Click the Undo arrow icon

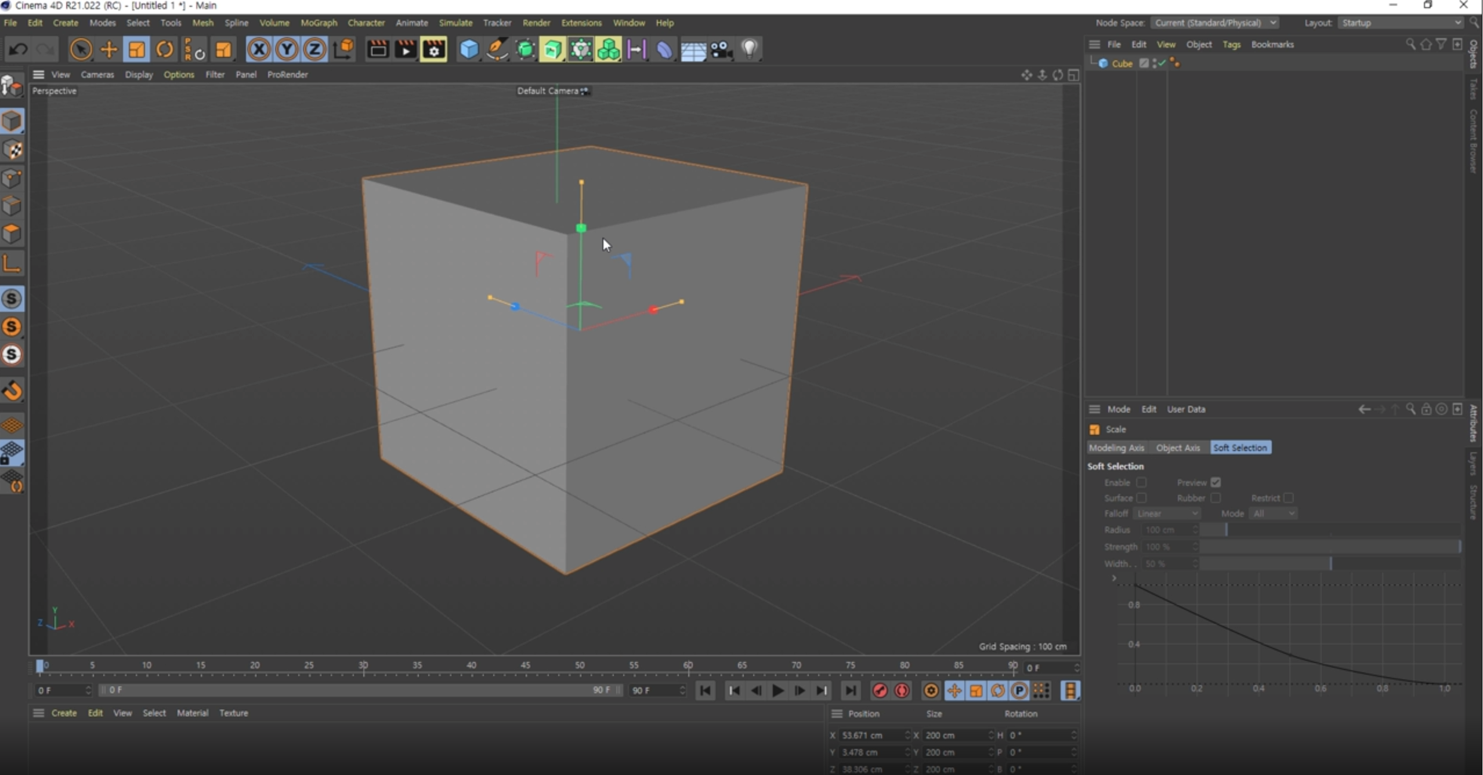(x=18, y=50)
